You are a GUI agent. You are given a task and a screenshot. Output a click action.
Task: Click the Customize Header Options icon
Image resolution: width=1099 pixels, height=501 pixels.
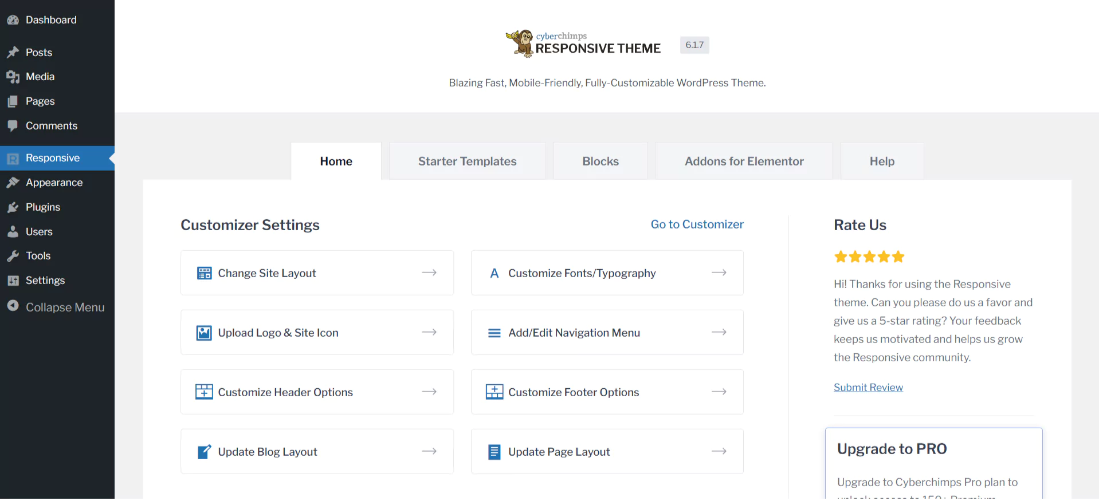pos(204,392)
